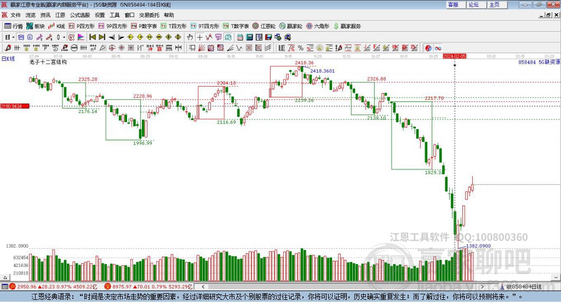Click the Shanghai index 2950.96 status entry
Screen dimensions: 561x302
pos(54,287)
